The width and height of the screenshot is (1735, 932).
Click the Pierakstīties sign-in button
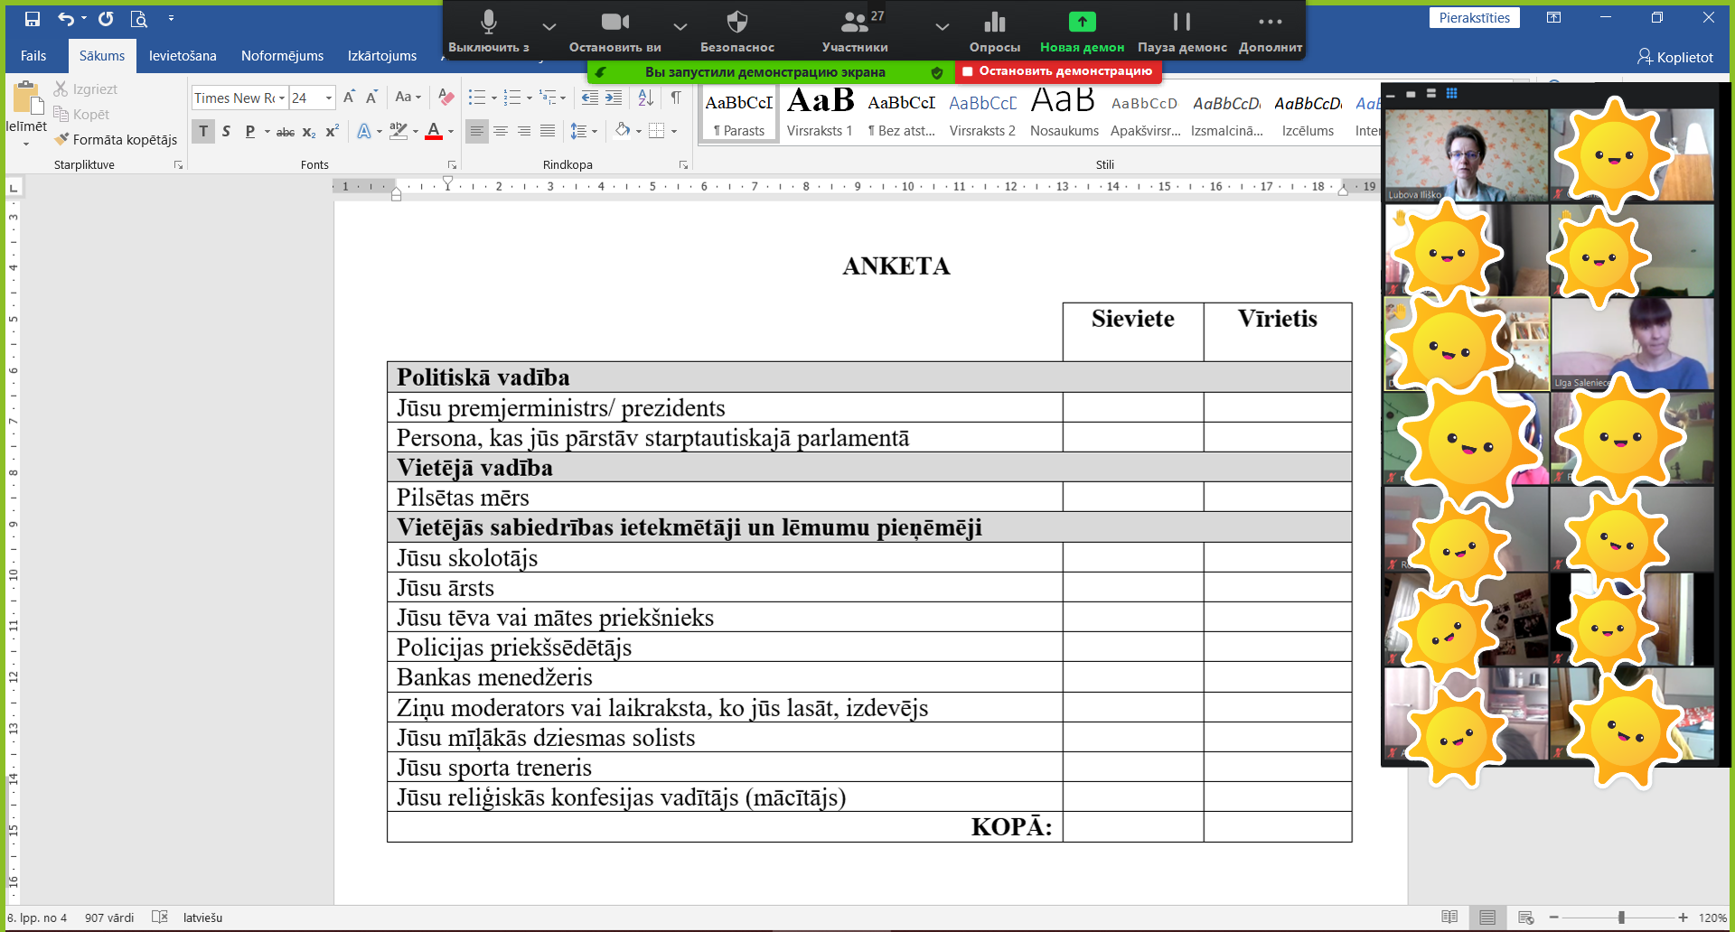click(x=1475, y=18)
